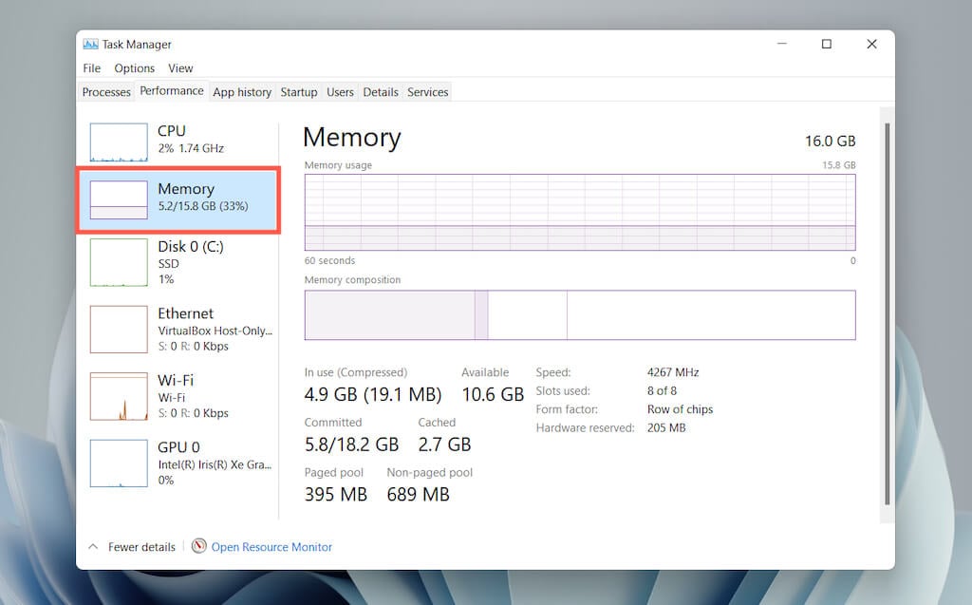Click the Task Manager app icon in title bar

coord(91,44)
